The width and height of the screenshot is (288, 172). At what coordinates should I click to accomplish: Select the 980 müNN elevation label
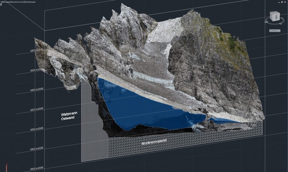pos(37,51)
